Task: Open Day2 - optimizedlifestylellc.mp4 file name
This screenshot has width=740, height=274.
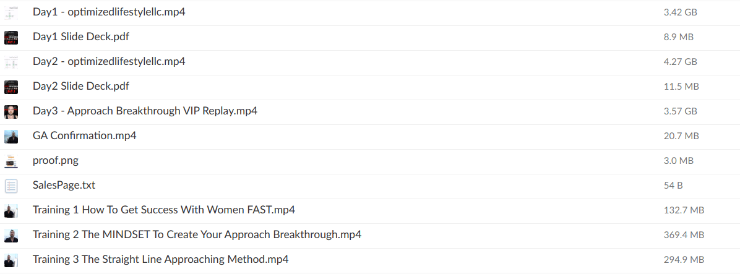Action: click(109, 61)
